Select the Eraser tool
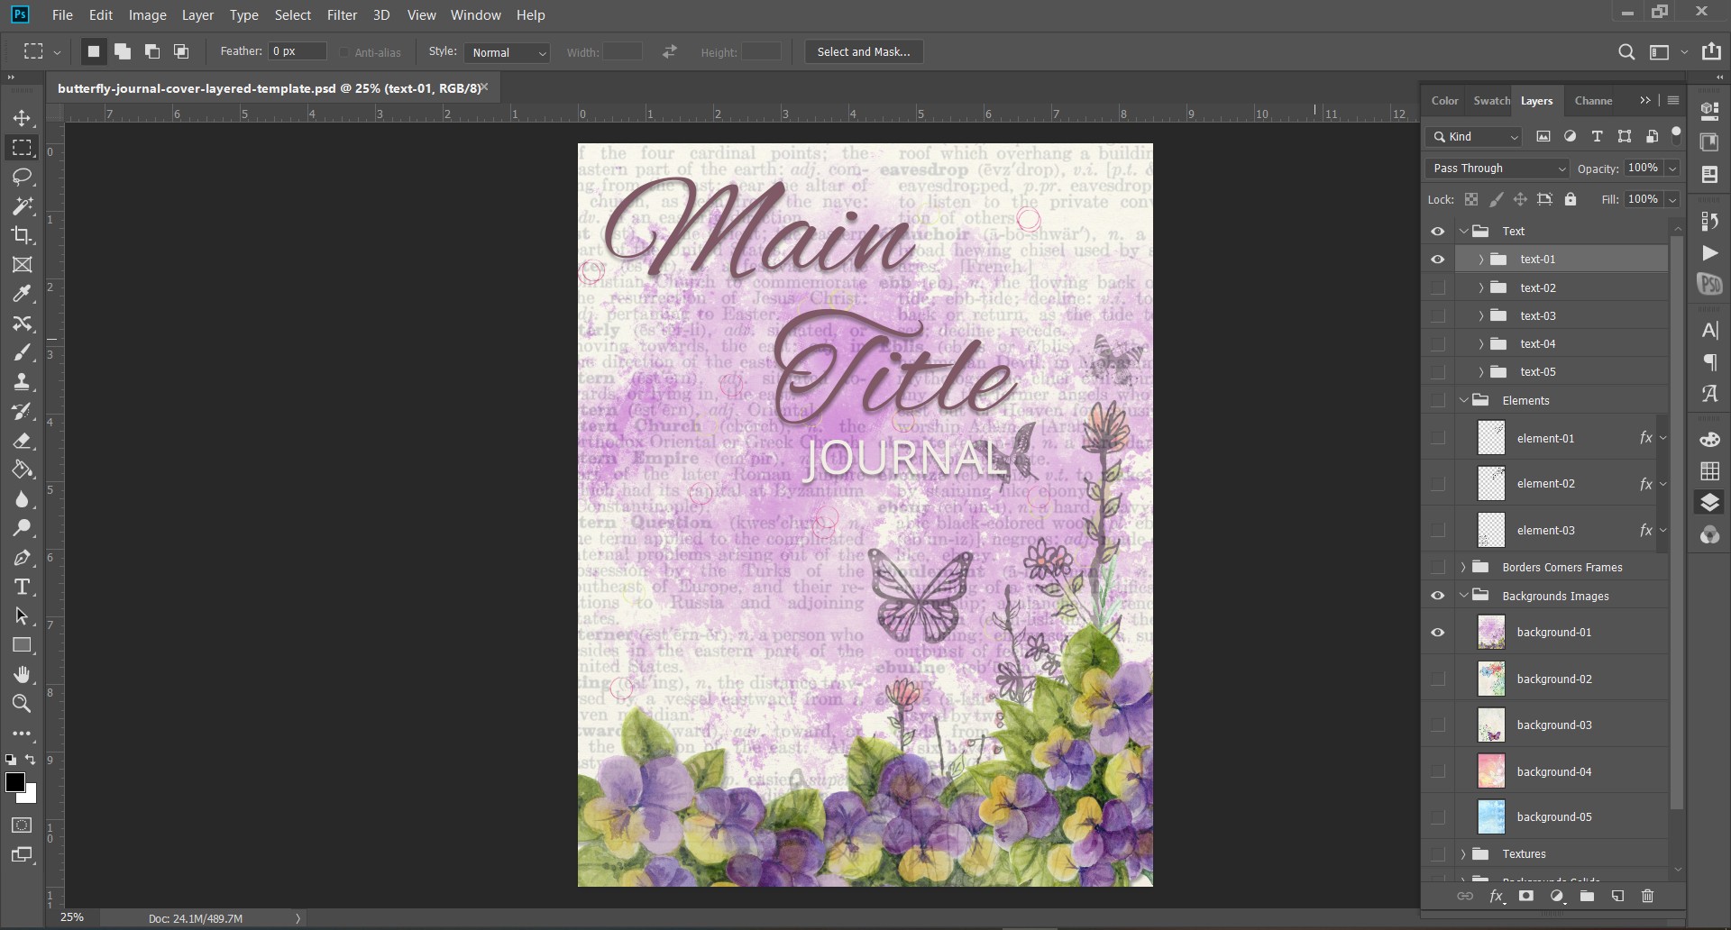The width and height of the screenshot is (1731, 930). click(x=23, y=441)
